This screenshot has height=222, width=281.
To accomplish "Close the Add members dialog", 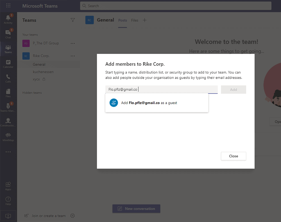I will click(233, 156).
